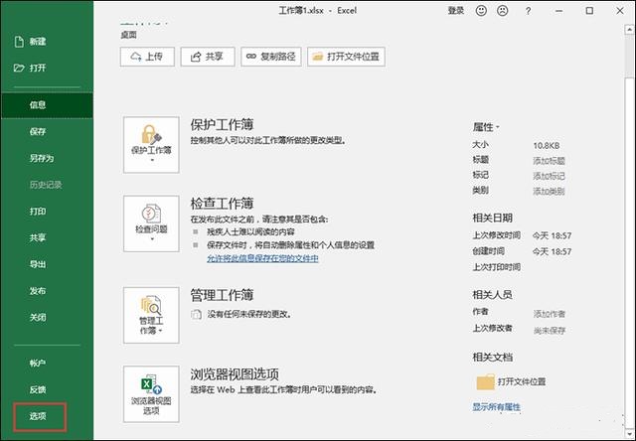This screenshot has width=636, height=441.
Task: Open 浏览器视图选项 button
Action: point(151,394)
